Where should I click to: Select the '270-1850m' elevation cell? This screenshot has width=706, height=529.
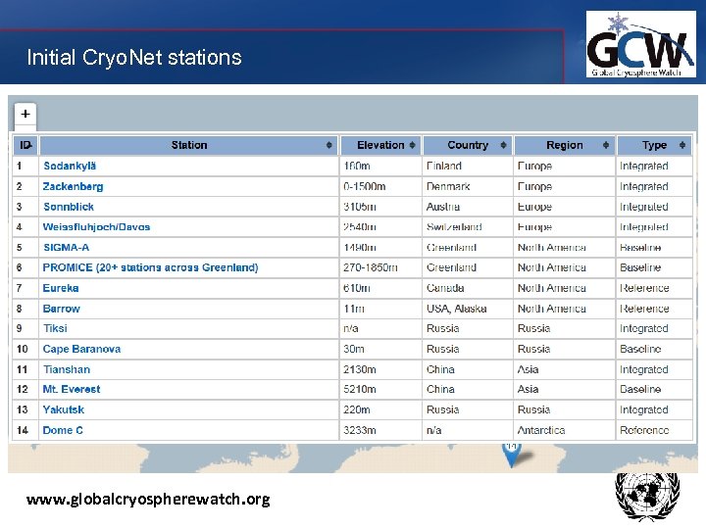(x=380, y=267)
